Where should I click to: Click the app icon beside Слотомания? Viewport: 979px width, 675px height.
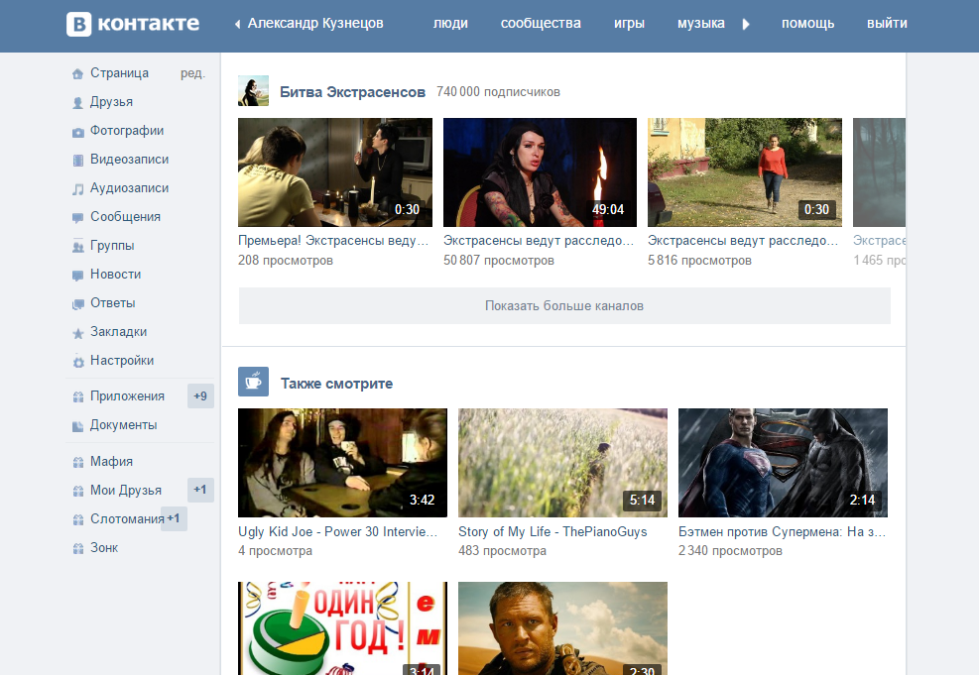[78, 519]
